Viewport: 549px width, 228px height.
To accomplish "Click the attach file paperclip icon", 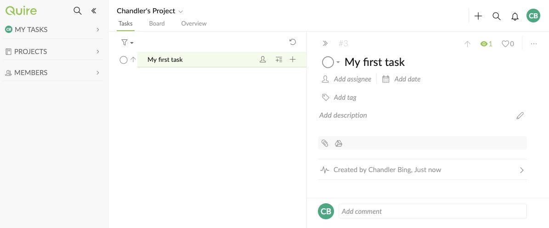I will pos(325,143).
